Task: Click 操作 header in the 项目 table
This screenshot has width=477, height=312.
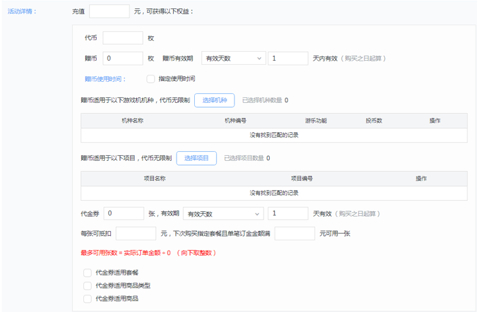Action: pos(421,178)
